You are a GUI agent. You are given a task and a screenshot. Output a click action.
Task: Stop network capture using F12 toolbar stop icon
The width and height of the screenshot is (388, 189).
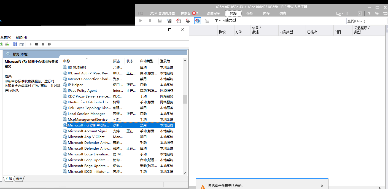(x=150, y=21)
